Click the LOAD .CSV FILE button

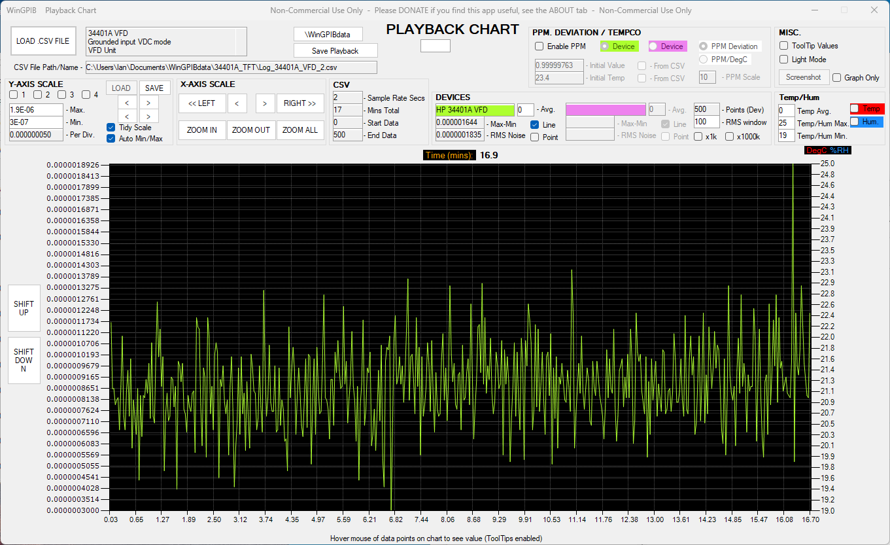click(x=43, y=41)
